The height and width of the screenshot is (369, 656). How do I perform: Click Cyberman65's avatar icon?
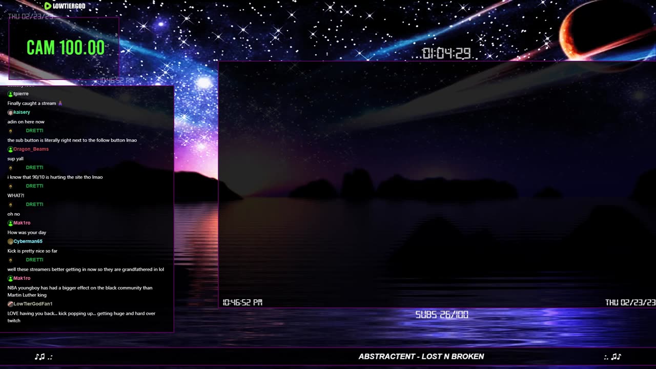pos(10,241)
